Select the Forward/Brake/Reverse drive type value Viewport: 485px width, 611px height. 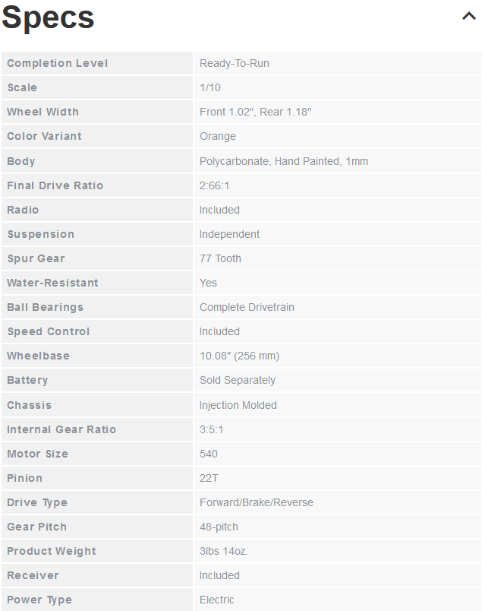[257, 502]
